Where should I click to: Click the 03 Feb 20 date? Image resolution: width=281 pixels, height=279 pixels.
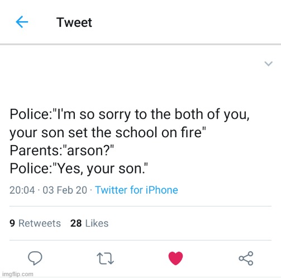point(65,190)
